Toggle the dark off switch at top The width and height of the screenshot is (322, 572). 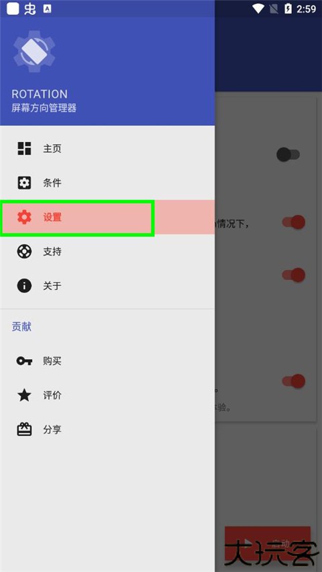tap(288, 155)
